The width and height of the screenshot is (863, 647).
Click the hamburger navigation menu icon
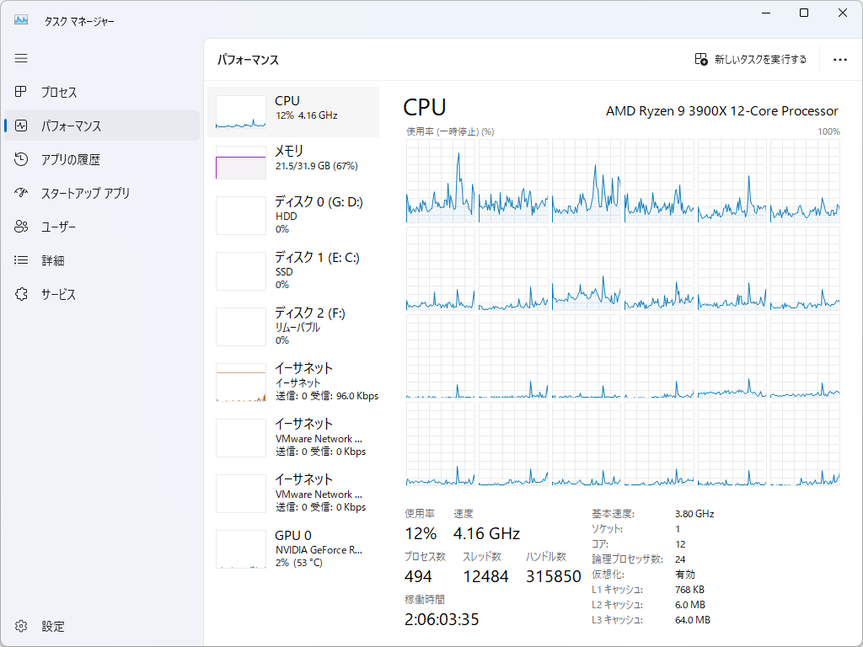tap(21, 58)
